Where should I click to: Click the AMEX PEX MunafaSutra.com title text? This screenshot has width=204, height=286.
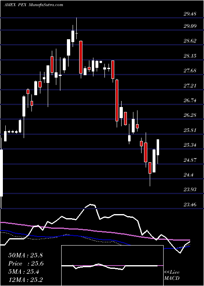33,5
